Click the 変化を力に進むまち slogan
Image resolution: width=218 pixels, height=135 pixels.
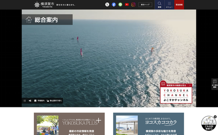tap(66, 5)
